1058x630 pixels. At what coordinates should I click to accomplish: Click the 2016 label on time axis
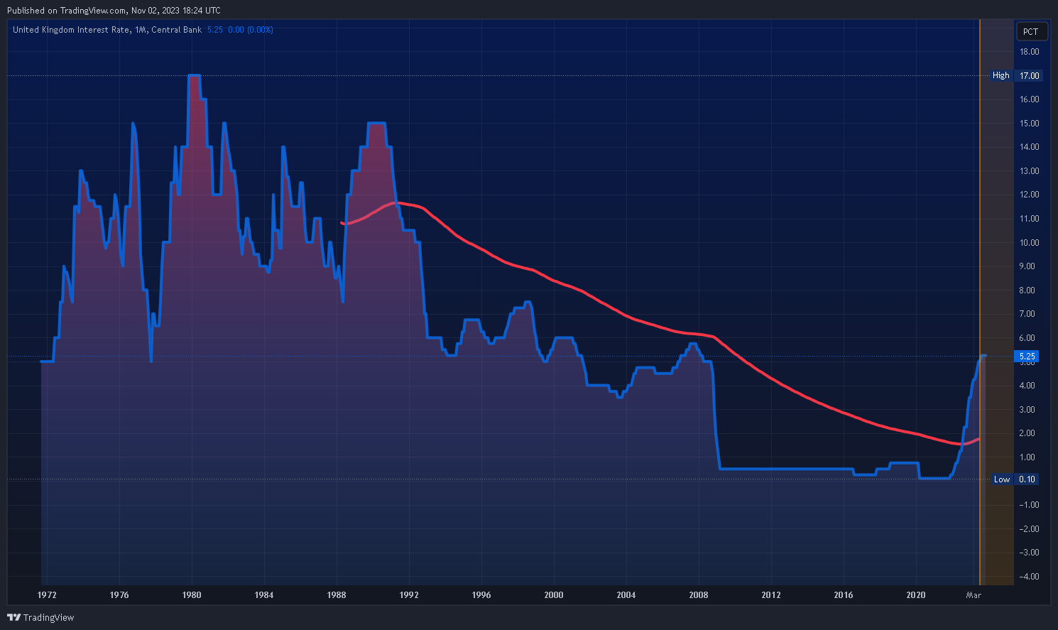point(844,595)
